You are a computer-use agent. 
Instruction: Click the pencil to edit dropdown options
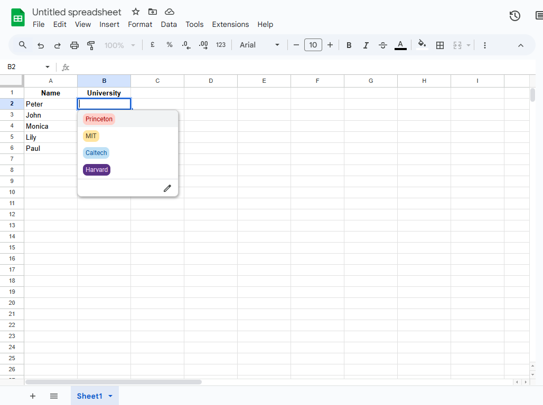coord(167,188)
